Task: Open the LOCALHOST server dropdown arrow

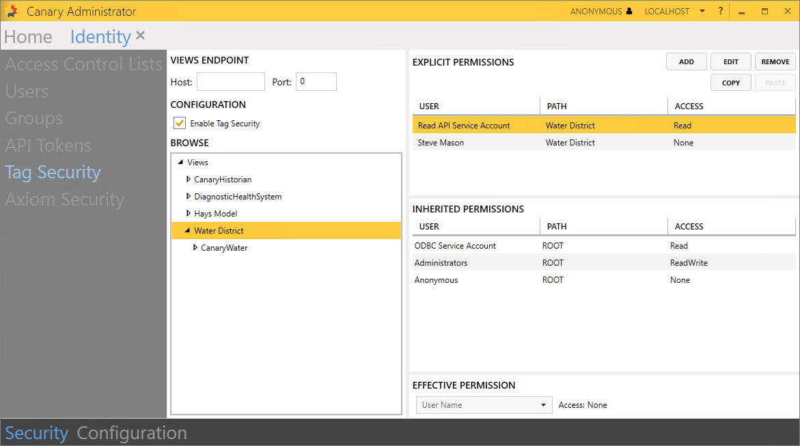Action: [x=702, y=12]
